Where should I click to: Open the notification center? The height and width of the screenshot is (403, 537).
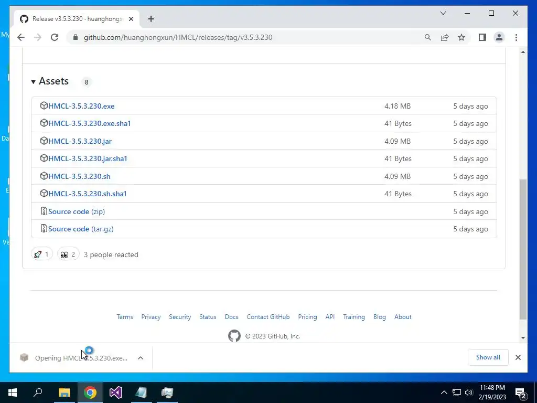coord(521,393)
